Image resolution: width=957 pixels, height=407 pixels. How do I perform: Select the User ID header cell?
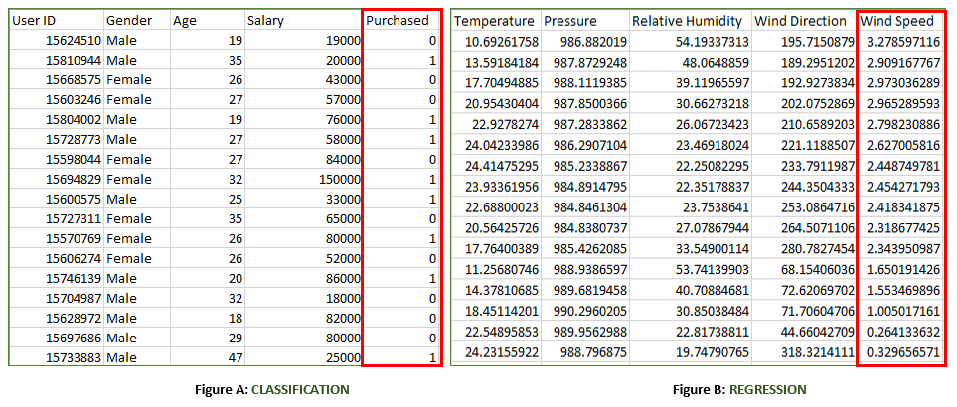pos(57,21)
